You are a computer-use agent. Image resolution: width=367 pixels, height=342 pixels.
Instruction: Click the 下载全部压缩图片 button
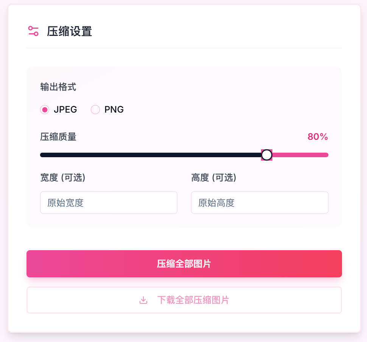point(184,300)
